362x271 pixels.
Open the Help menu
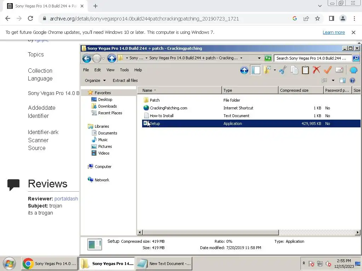tap(138, 70)
